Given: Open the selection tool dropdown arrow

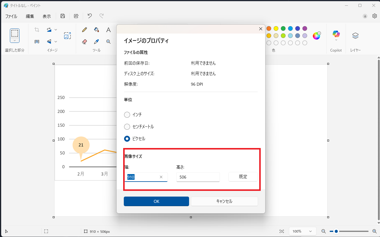Looking at the screenshot, I should click(x=15, y=40).
